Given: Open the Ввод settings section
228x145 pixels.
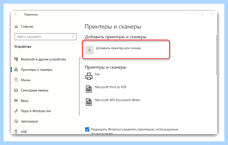Looking at the screenshot, I should click(25, 101).
